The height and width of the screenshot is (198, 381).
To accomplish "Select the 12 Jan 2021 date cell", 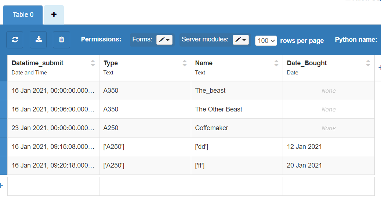I will click(x=329, y=147).
